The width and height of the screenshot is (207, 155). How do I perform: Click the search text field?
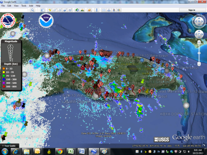point(14,10)
